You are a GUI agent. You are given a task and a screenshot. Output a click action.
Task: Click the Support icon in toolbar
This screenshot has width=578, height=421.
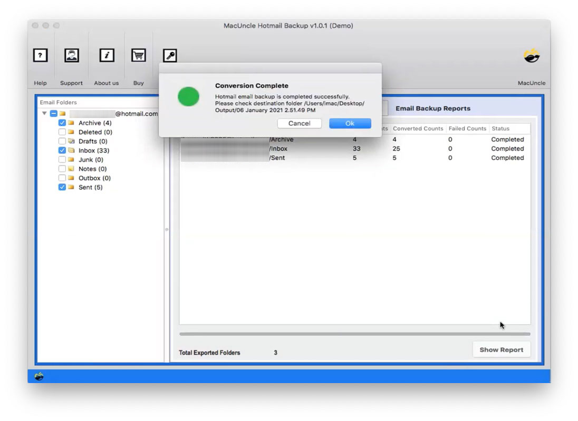(x=71, y=55)
